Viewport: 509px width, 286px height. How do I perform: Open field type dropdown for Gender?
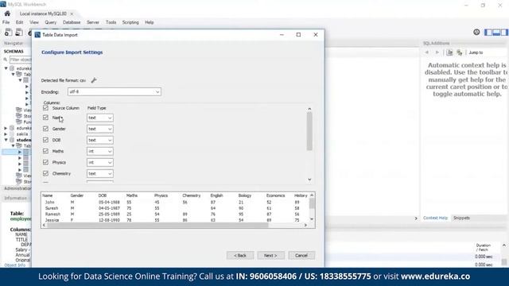click(x=100, y=129)
